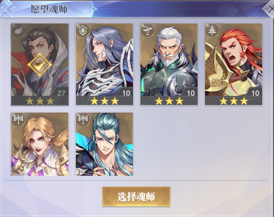The width and height of the screenshot is (274, 217).
Task: Select the purple-haired armored soul master card
Action: pyautogui.click(x=104, y=64)
